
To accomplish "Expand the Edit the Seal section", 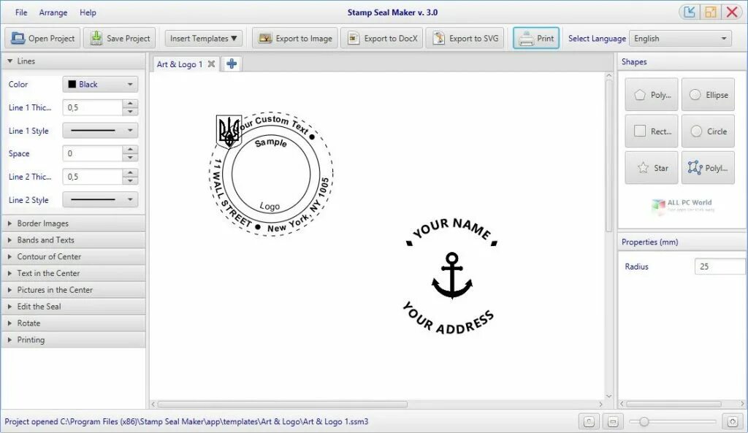I will (74, 307).
